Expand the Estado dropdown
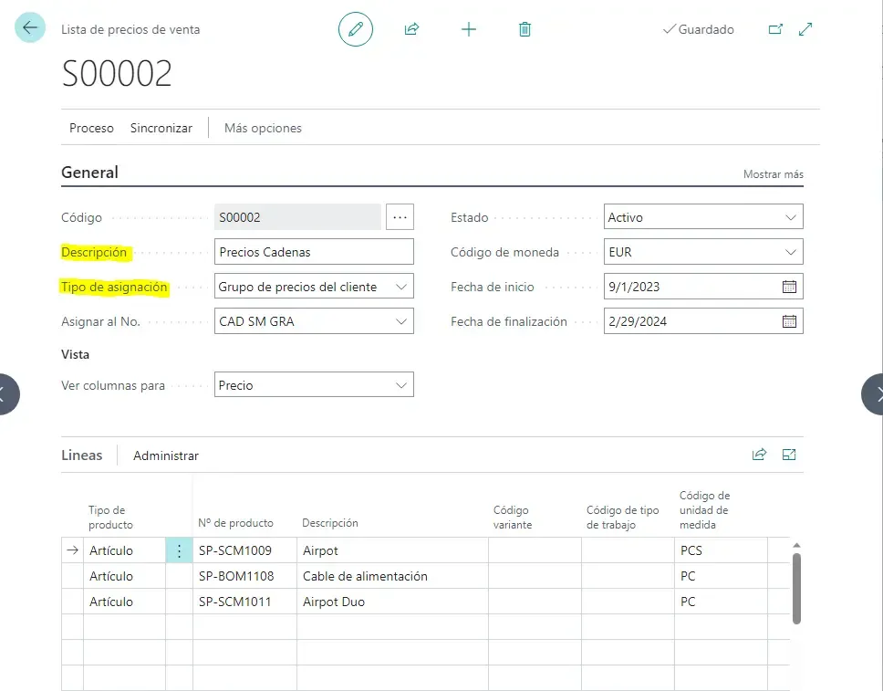 [790, 217]
